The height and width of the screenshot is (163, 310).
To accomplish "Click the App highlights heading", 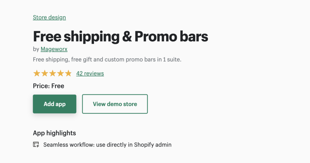I will pos(54,133).
